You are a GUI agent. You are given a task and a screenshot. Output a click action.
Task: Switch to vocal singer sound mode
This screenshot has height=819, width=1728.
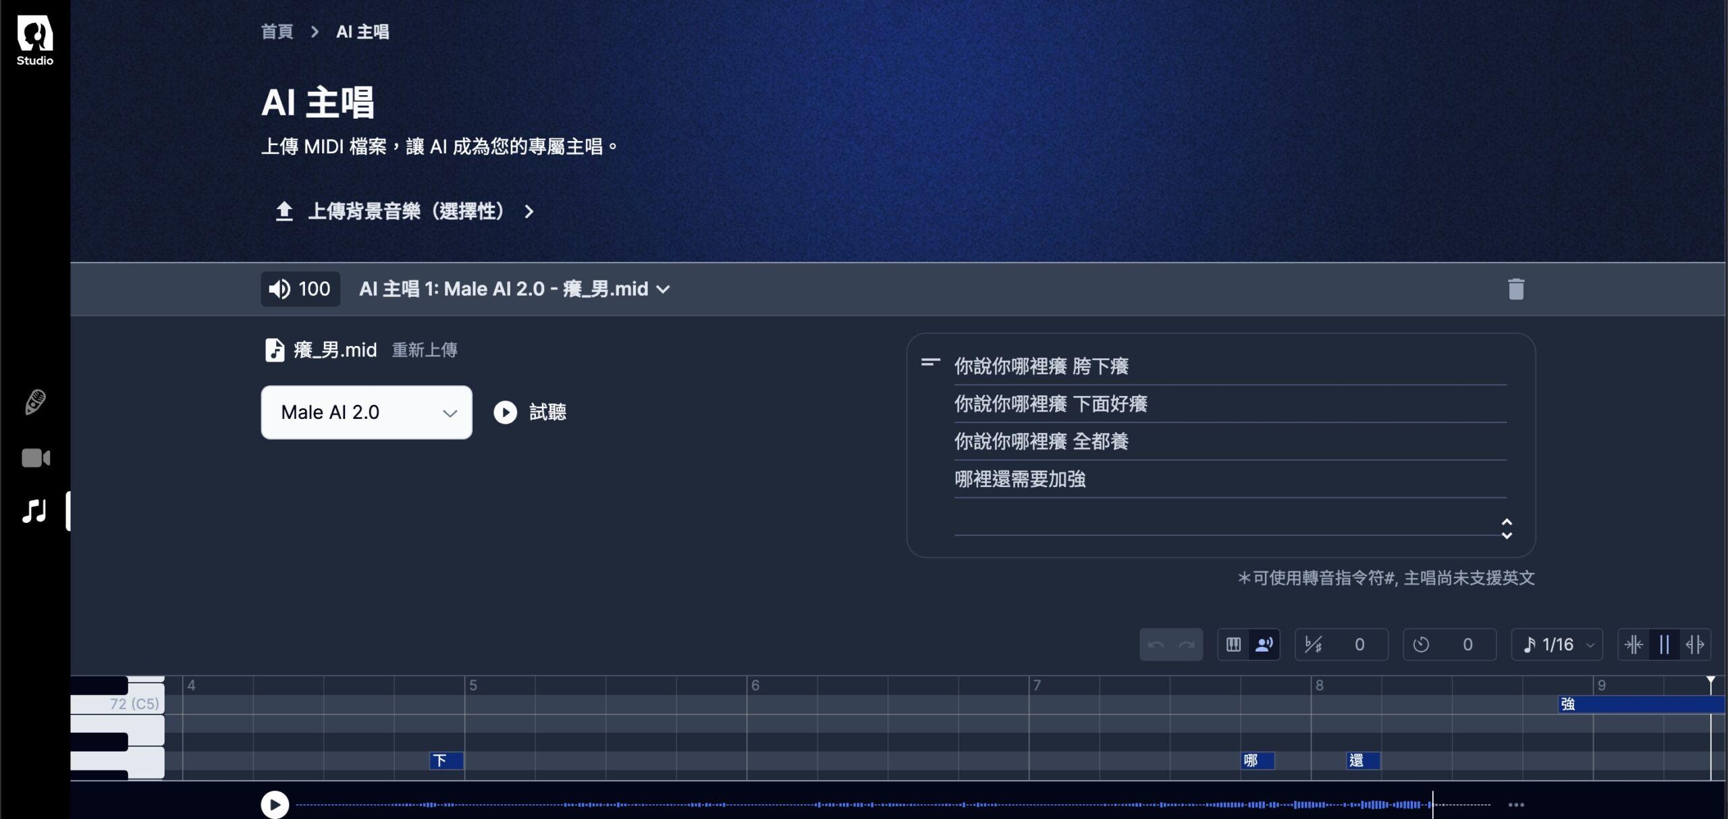(1264, 645)
